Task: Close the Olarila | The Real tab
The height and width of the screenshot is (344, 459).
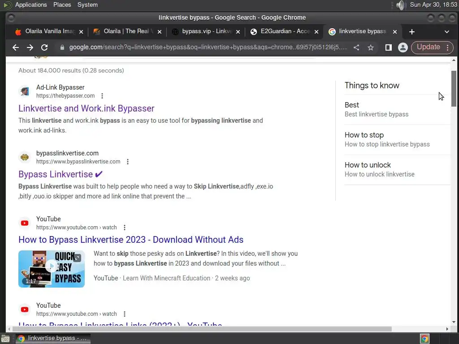Action: pyautogui.click(x=160, y=32)
